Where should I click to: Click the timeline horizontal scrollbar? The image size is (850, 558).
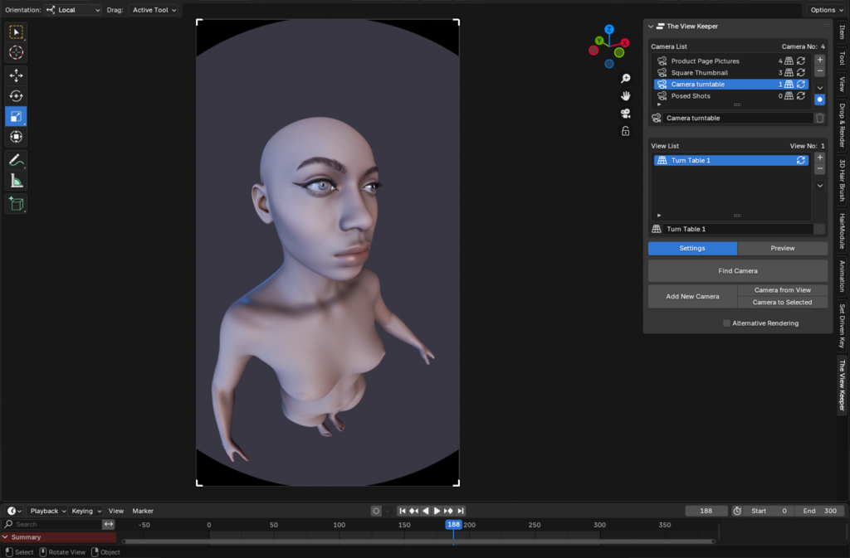[418, 541]
